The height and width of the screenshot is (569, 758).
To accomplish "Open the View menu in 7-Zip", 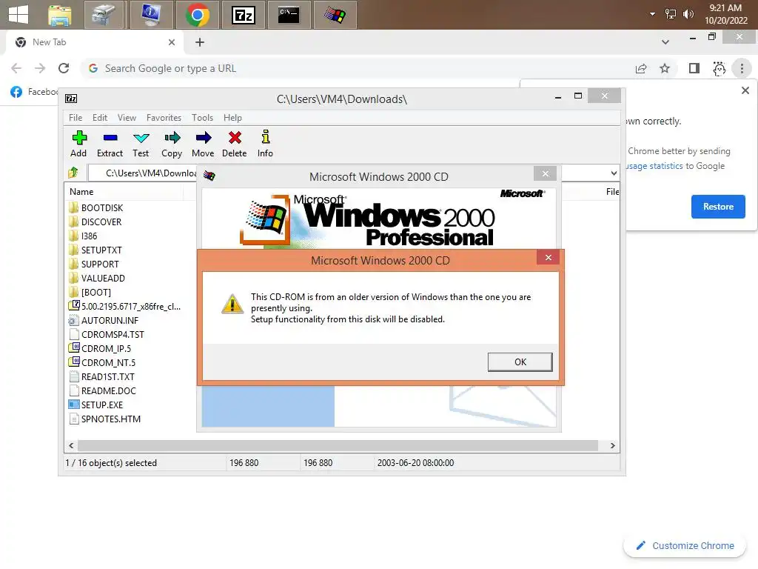I will pos(127,118).
